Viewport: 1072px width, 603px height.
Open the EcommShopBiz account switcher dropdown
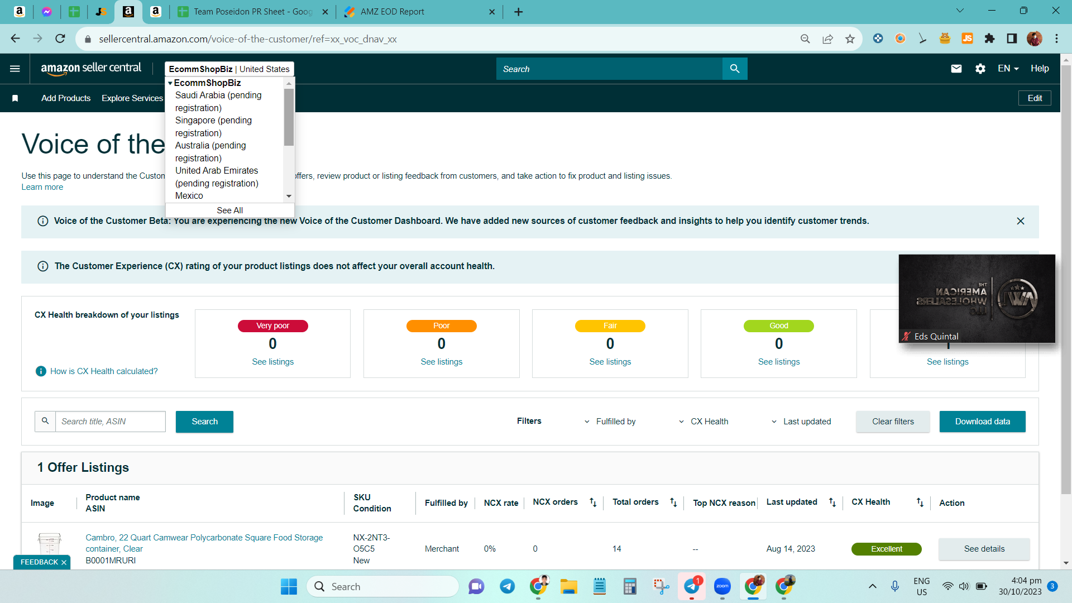click(229, 69)
